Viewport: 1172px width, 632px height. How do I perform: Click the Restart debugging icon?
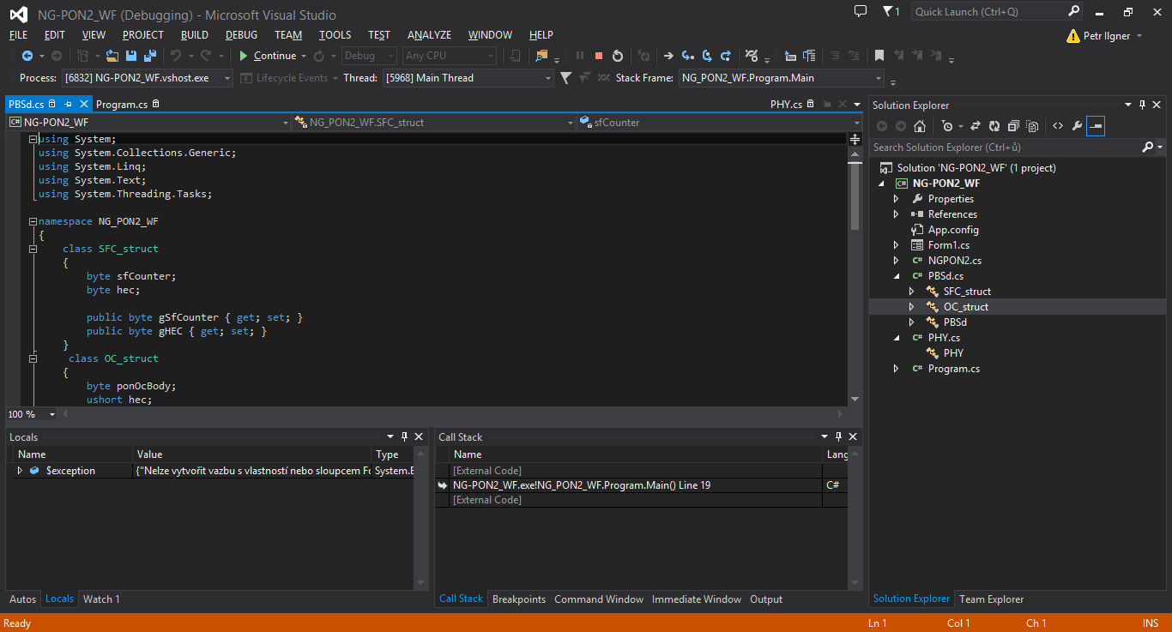(618, 56)
